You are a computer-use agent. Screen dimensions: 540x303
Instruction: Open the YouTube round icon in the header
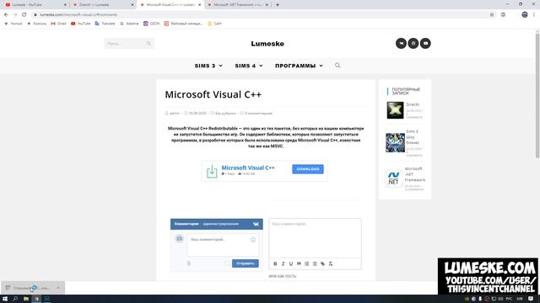click(x=425, y=43)
